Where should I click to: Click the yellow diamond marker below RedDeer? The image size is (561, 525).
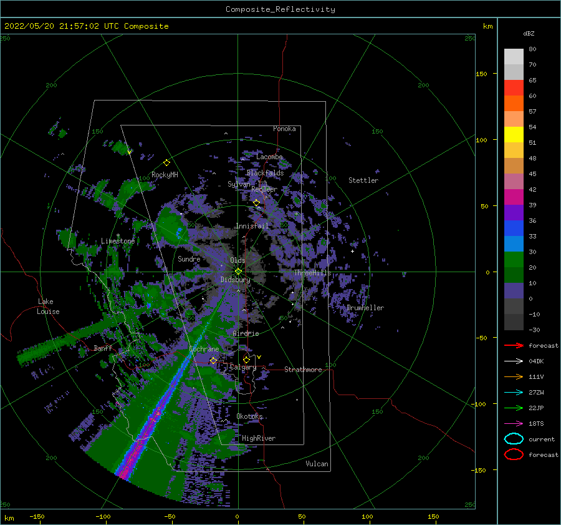tap(257, 203)
